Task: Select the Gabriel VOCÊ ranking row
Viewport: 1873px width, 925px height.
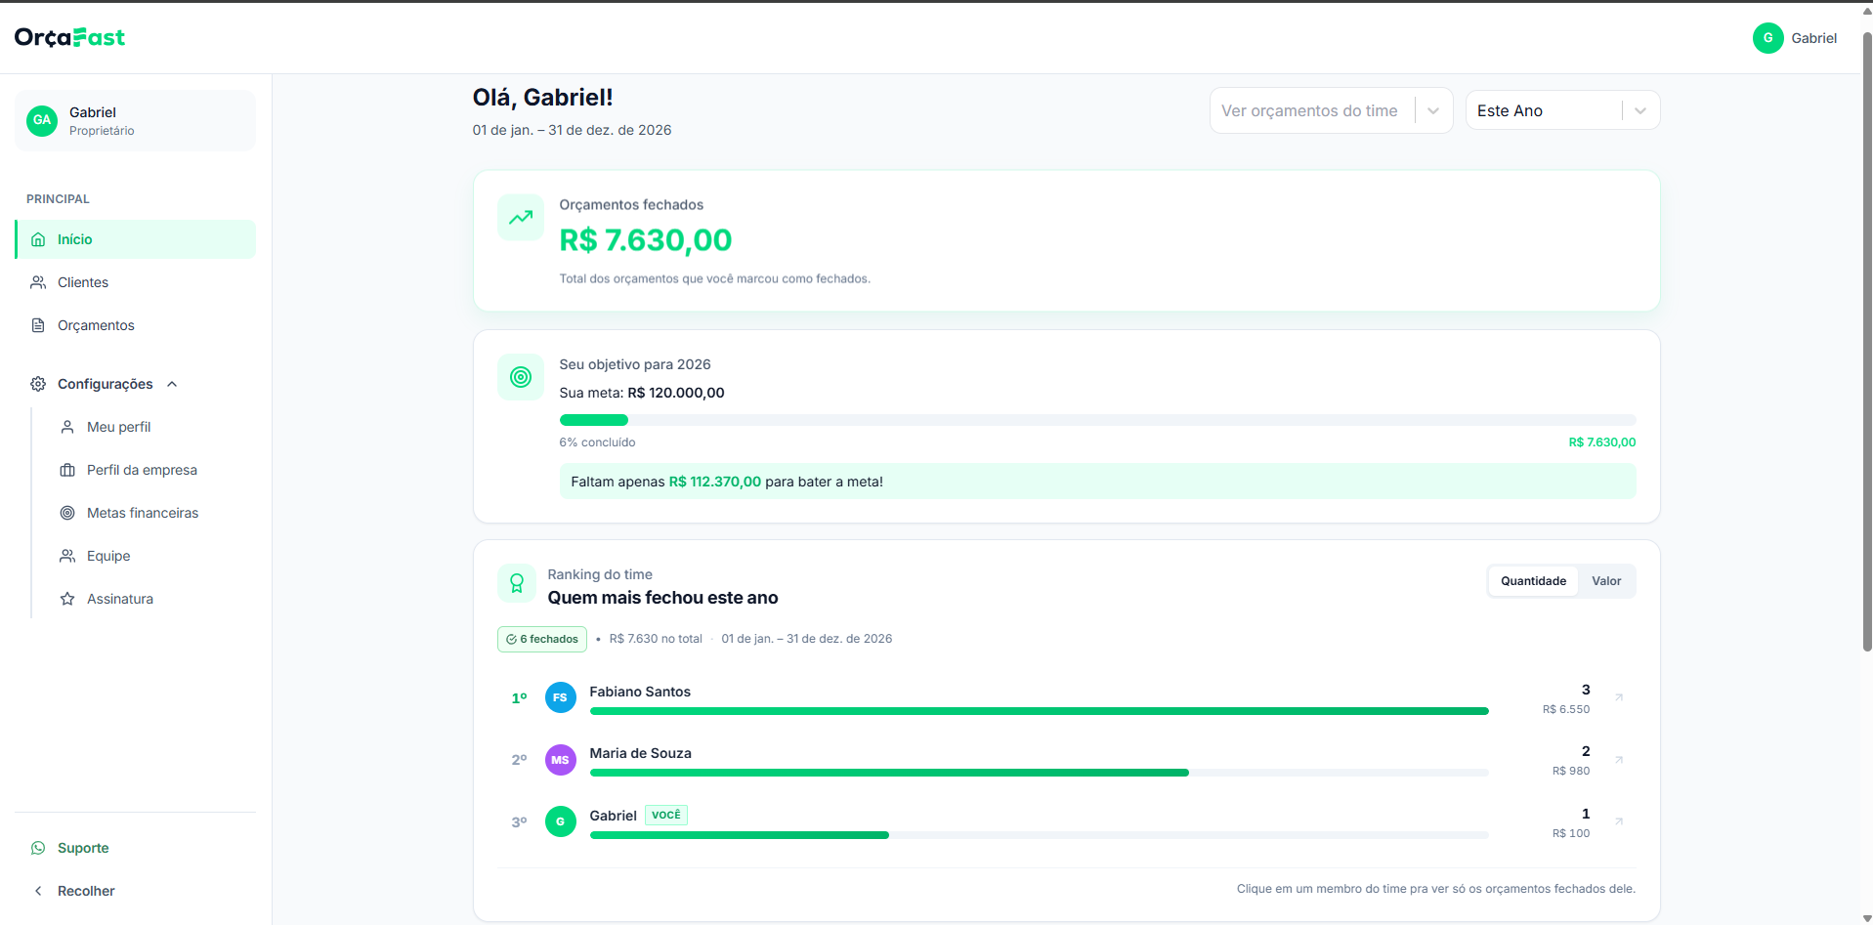Action: click(1066, 822)
